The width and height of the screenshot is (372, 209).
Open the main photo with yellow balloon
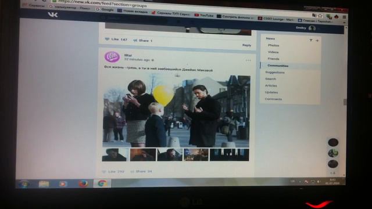[176, 110]
